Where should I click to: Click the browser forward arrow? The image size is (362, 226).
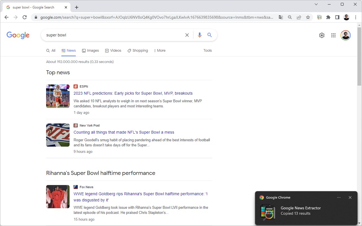pyautogui.click(x=16, y=17)
